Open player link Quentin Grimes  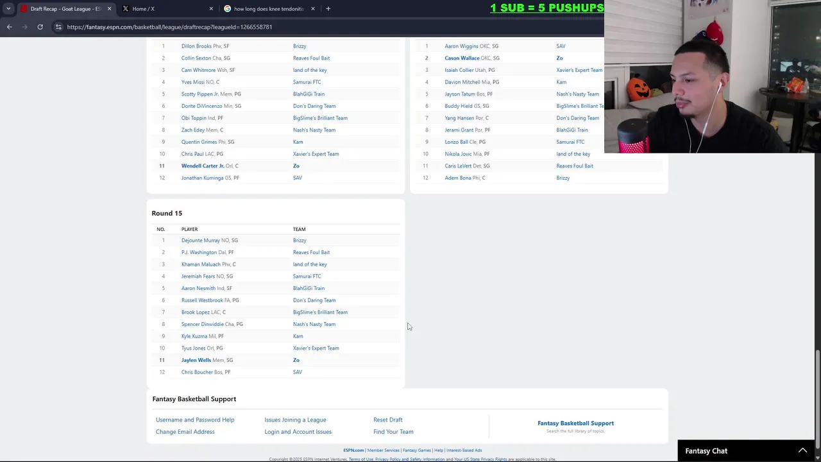(x=199, y=142)
